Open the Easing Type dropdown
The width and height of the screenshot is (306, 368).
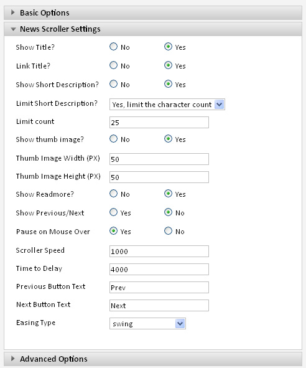coord(148,324)
